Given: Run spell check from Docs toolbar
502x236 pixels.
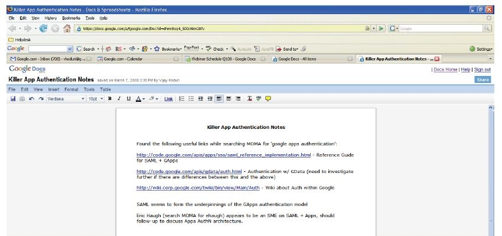Looking at the screenshot, I should pos(259,99).
